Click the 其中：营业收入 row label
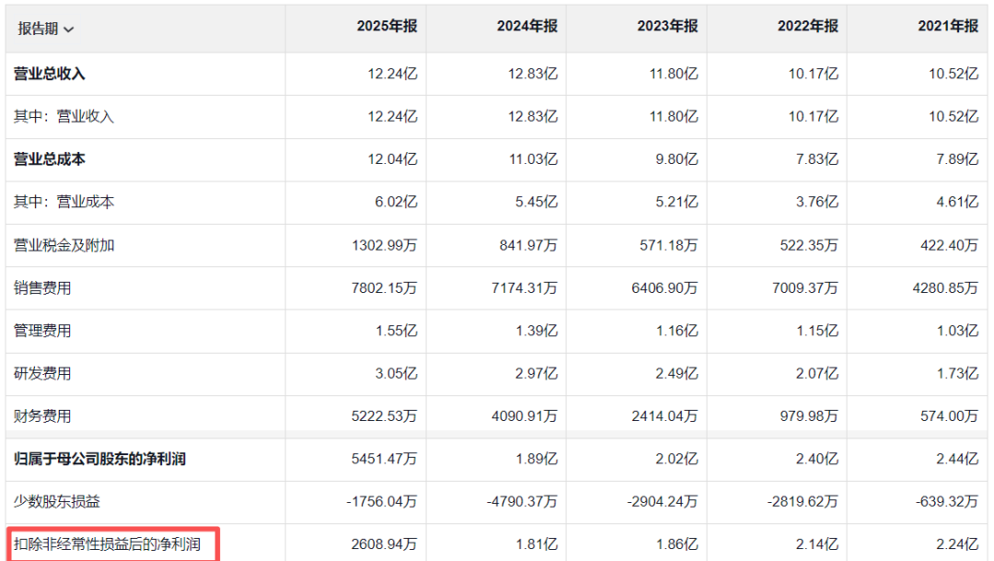 64,117
